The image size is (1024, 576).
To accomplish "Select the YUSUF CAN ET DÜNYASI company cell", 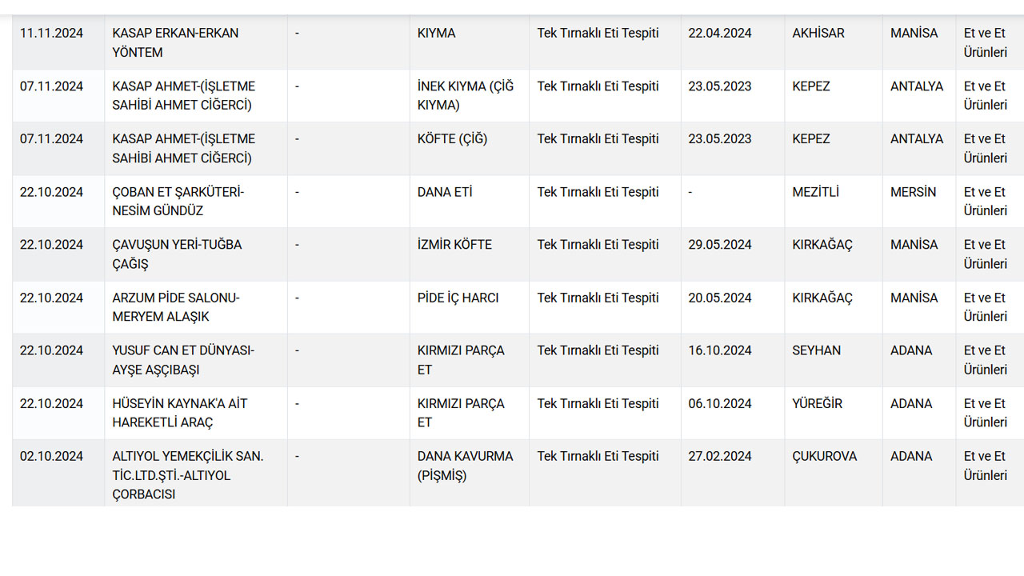I will (196, 360).
